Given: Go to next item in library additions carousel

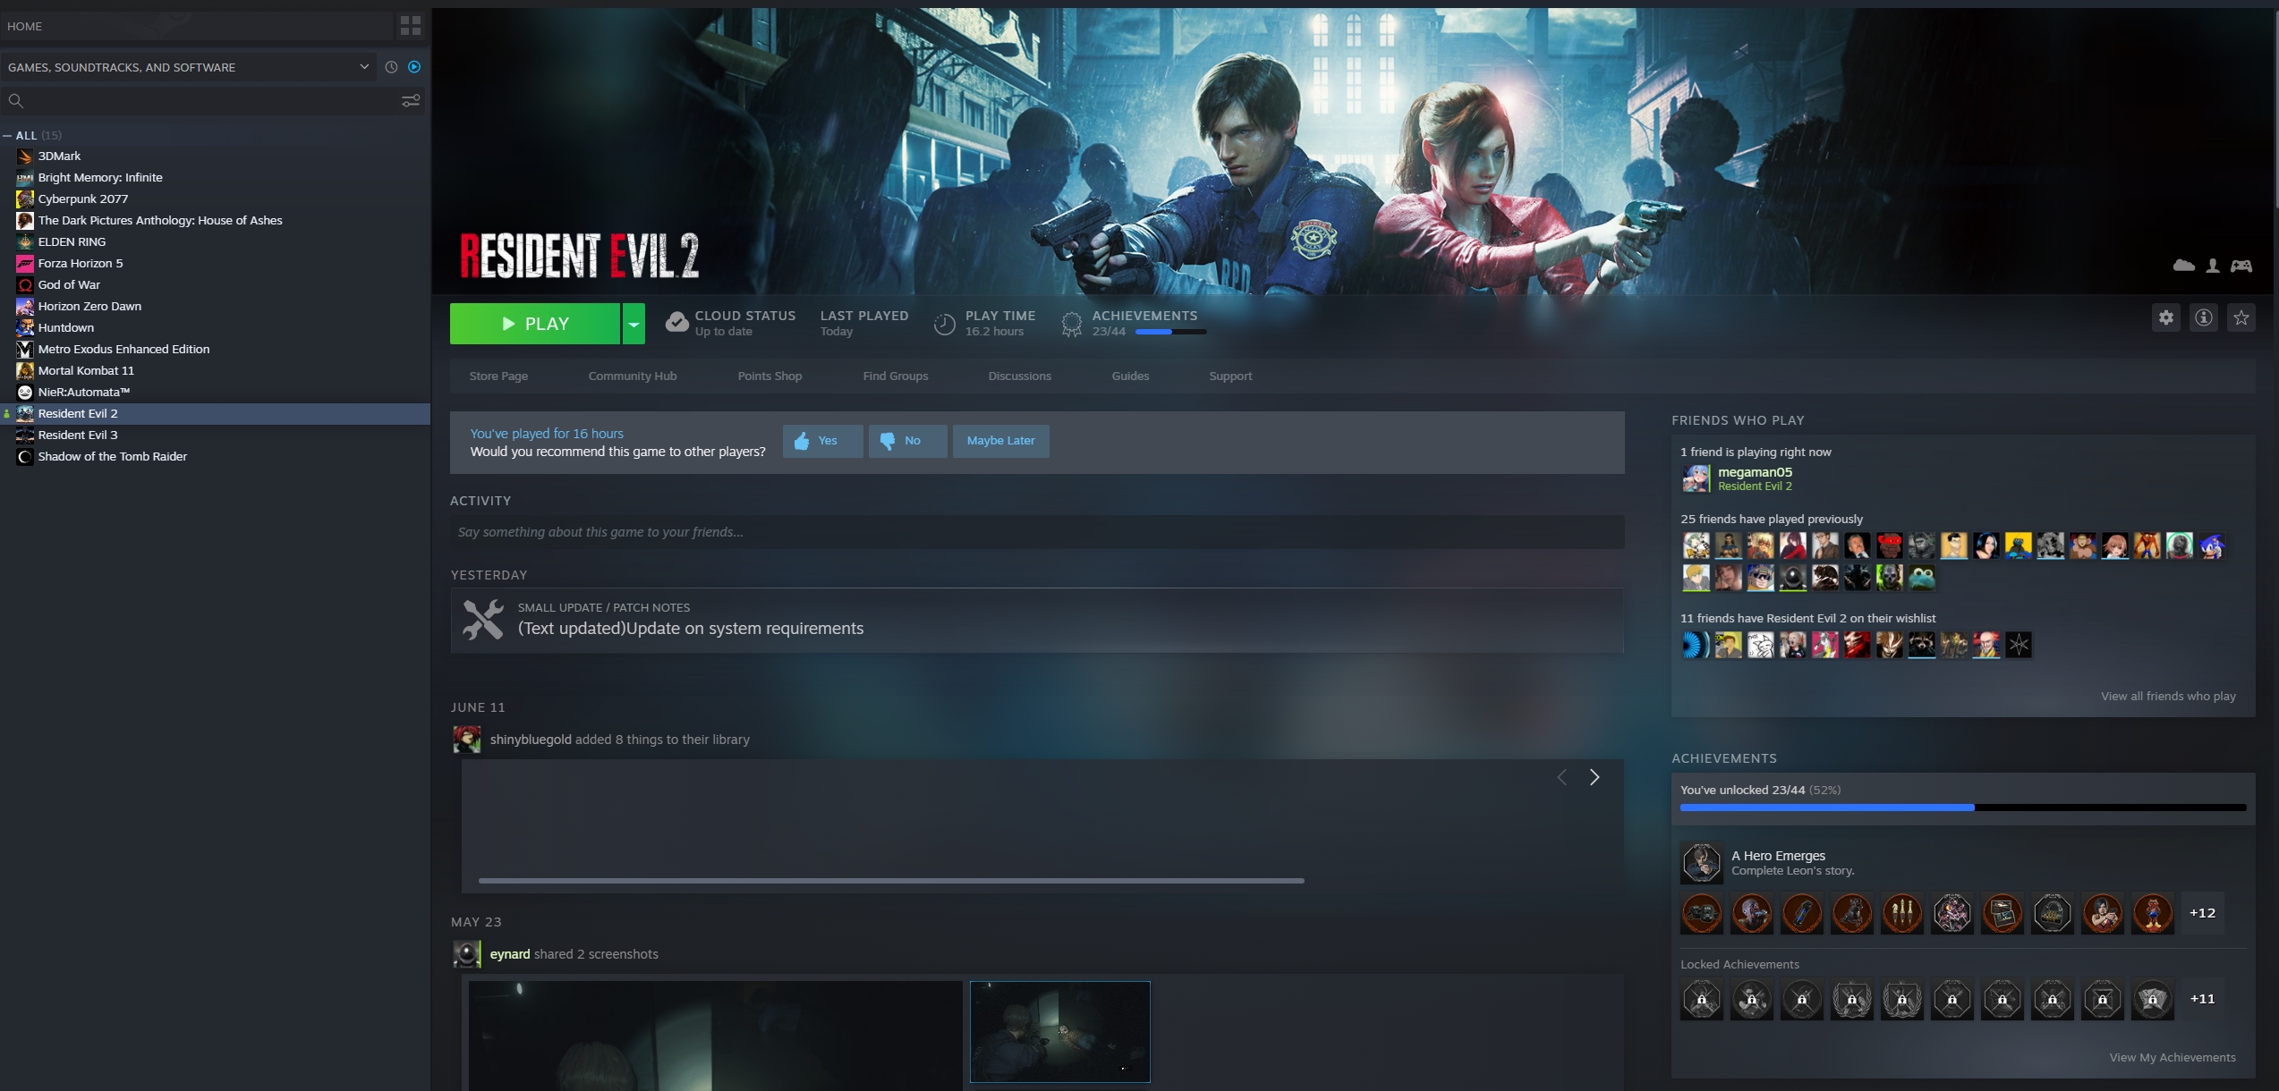Looking at the screenshot, I should click(x=1594, y=777).
